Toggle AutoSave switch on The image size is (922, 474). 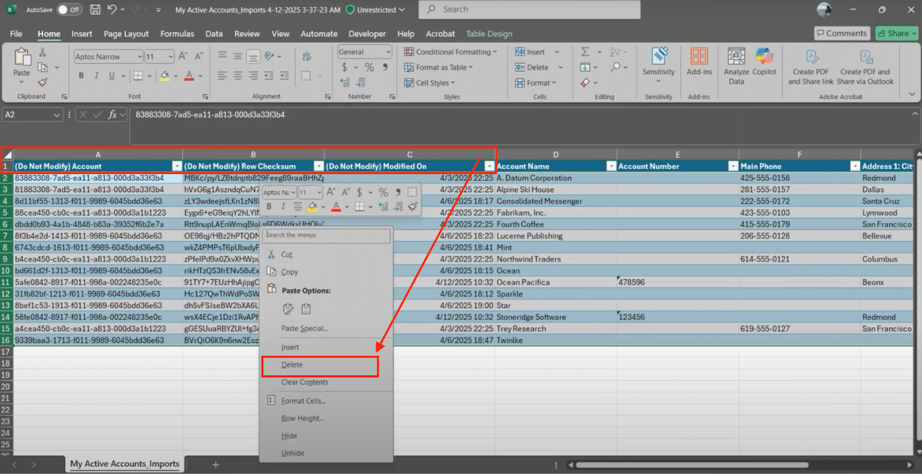69,10
